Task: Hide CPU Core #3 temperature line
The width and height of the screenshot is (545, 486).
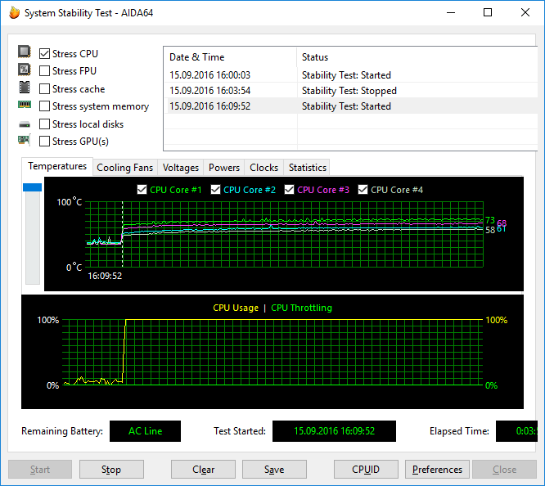Action: click(x=289, y=190)
